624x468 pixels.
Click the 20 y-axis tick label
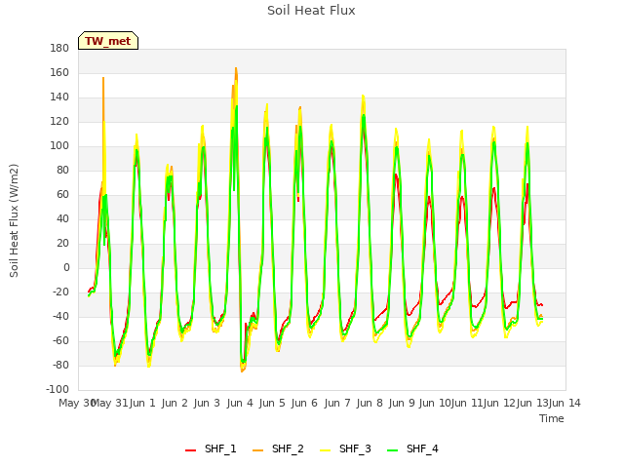click(x=62, y=243)
